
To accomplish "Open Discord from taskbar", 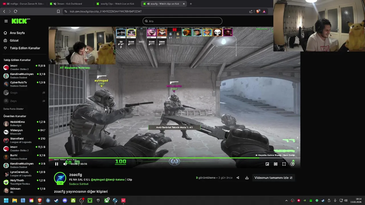I will point(65,200).
